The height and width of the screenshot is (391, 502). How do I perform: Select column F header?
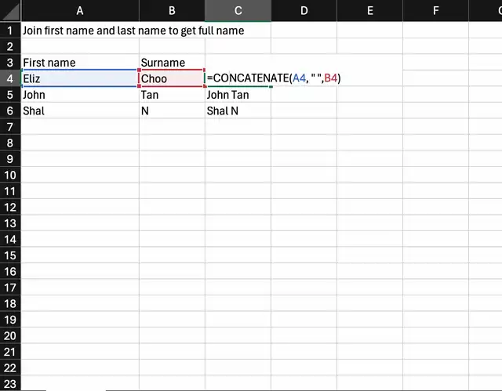[435, 10]
